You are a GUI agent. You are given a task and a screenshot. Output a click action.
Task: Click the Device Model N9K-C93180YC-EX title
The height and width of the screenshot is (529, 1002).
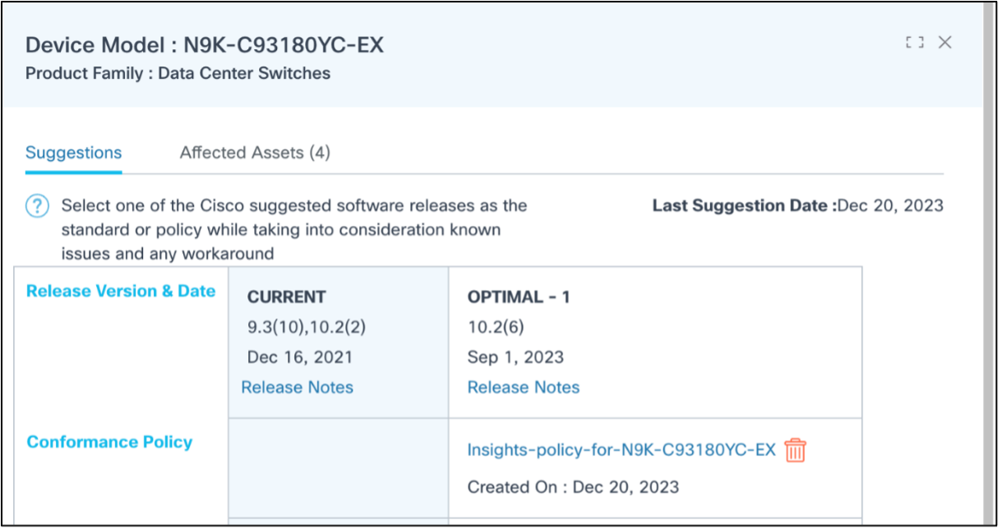[x=205, y=44]
